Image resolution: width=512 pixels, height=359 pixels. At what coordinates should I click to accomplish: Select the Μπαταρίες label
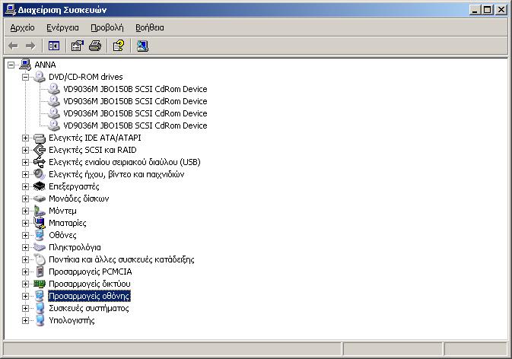68,223
